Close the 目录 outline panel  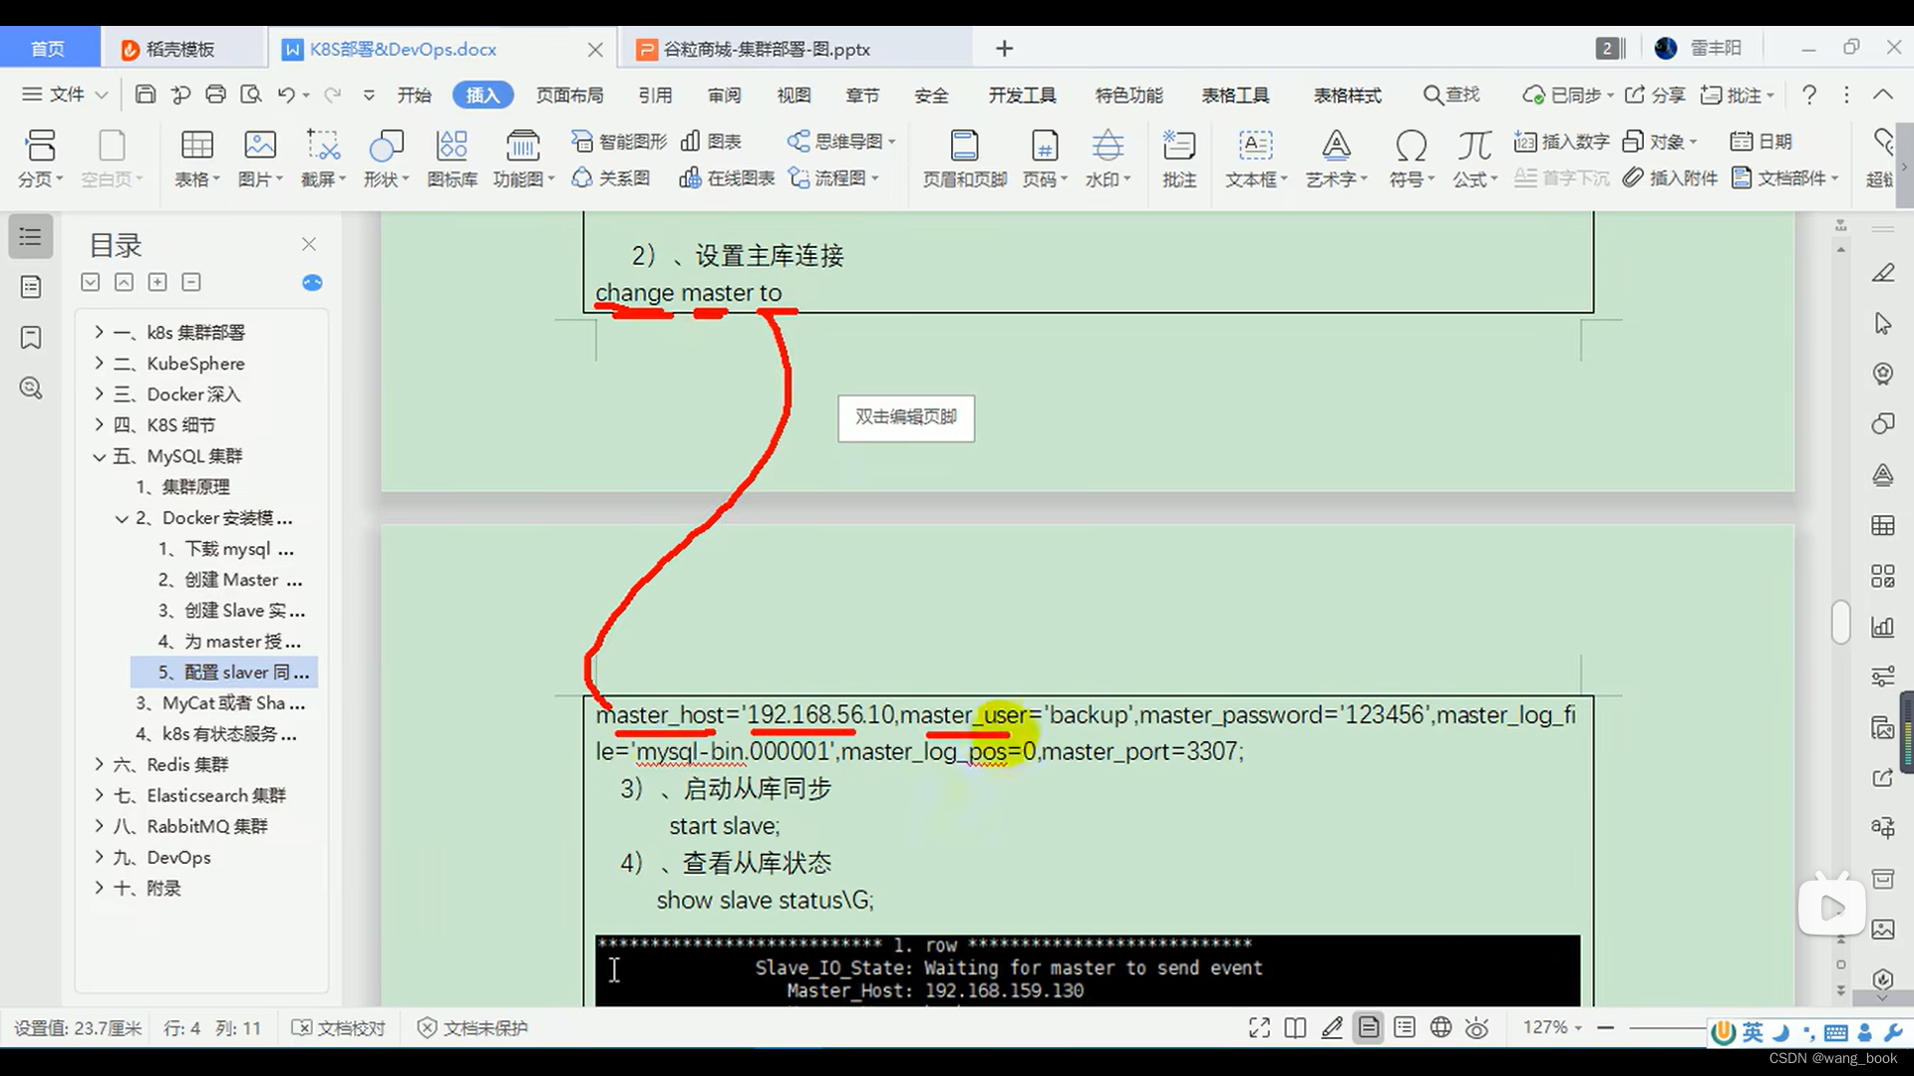coord(309,244)
